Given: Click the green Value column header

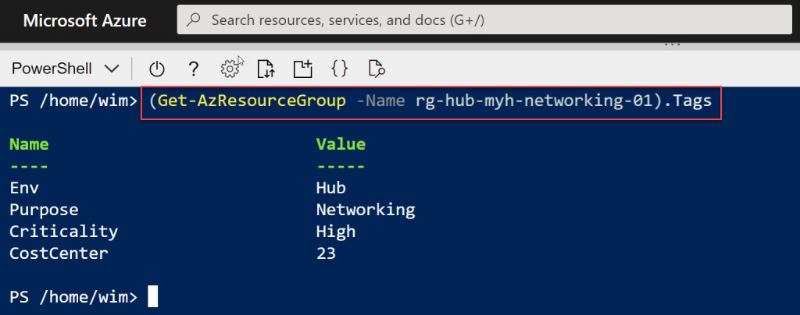Looking at the screenshot, I should [341, 144].
